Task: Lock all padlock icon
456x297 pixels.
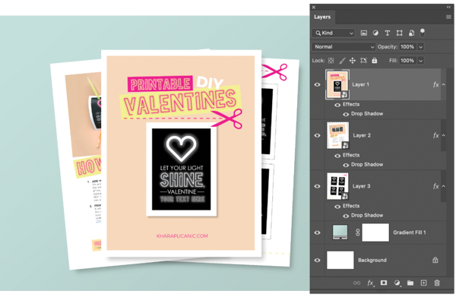Action: click(x=375, y=60)
